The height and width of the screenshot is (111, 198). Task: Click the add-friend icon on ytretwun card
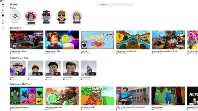tap(21, 74)
